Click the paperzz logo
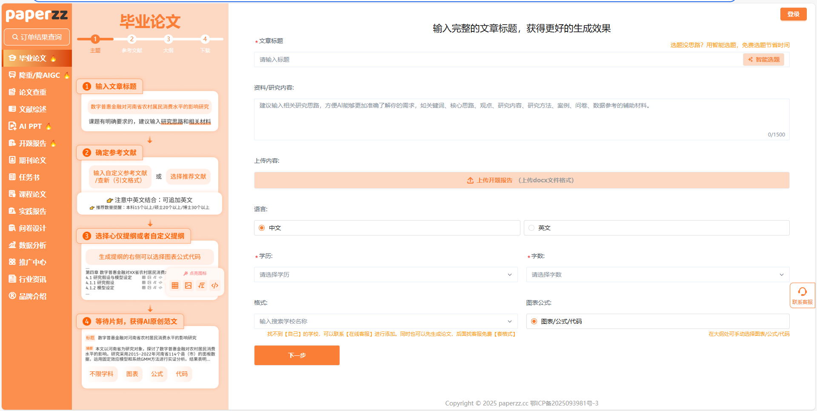 pos(37,15)
